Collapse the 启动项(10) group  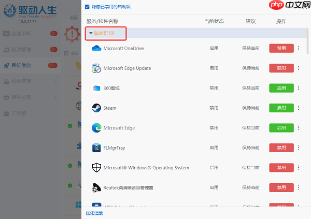[x=91, y=33]
